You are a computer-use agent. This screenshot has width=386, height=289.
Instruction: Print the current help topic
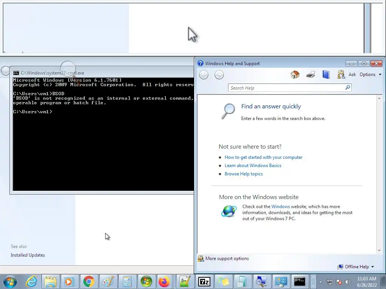click(x=311, y=75)
